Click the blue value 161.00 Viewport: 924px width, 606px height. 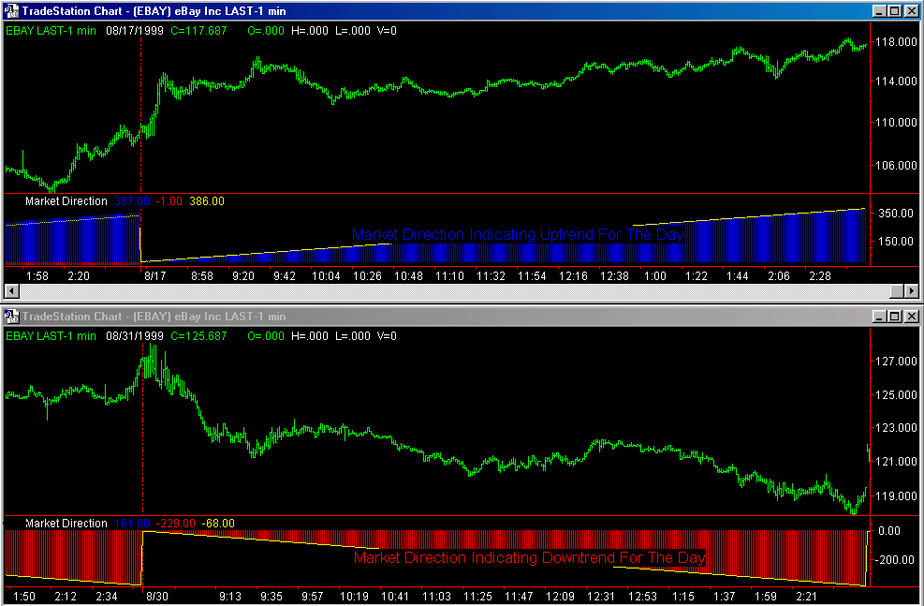[x=132, y=523]
